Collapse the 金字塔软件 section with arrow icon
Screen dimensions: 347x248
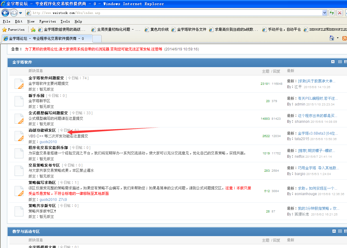tap(333, 62)
